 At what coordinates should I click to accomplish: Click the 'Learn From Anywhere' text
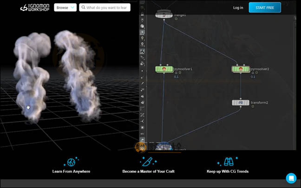71,171
